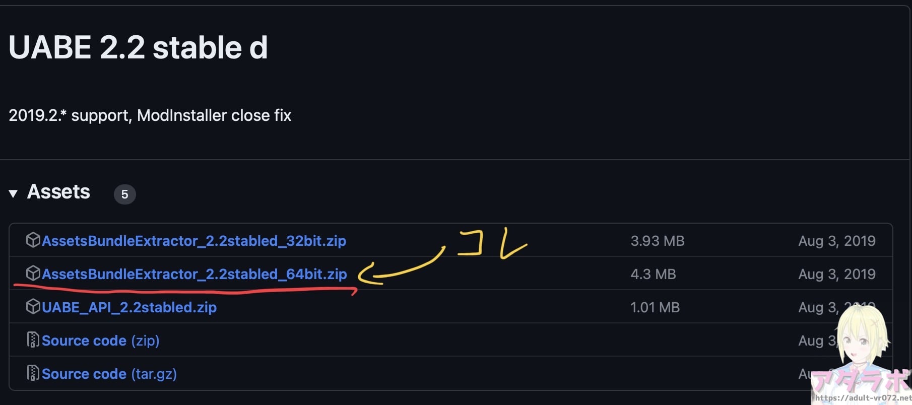The width and height of the screenshot is (912, 405).
Task: Click the Assets count badge showing 5
Action: tap(124, 194)
